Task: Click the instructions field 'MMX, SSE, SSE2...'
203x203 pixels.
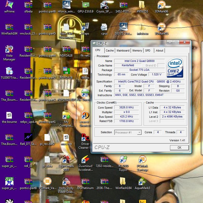Action: click(149, 95)
